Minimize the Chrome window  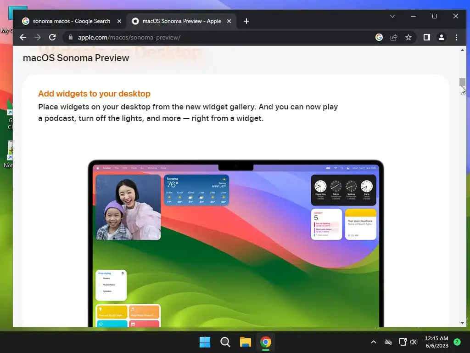[414, 16]
